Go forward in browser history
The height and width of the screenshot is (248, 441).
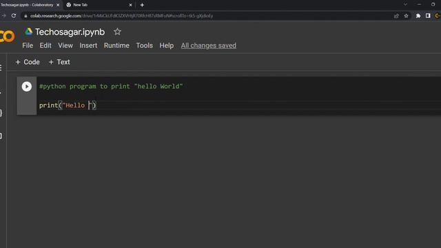[x=3, y=16]
